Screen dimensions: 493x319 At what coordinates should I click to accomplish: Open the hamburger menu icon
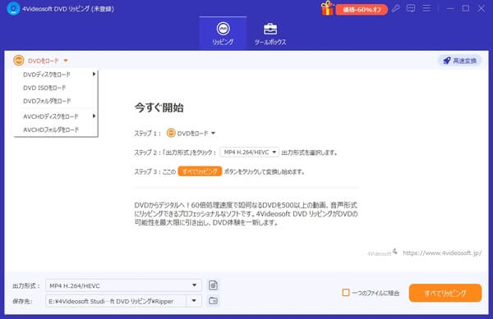pyautogui.click(x=426, y=8)
